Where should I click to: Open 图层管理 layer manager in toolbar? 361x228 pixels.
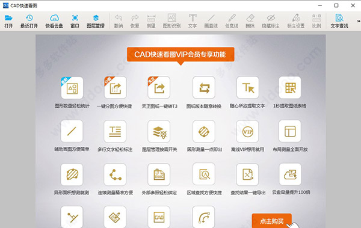coord(96,21)
